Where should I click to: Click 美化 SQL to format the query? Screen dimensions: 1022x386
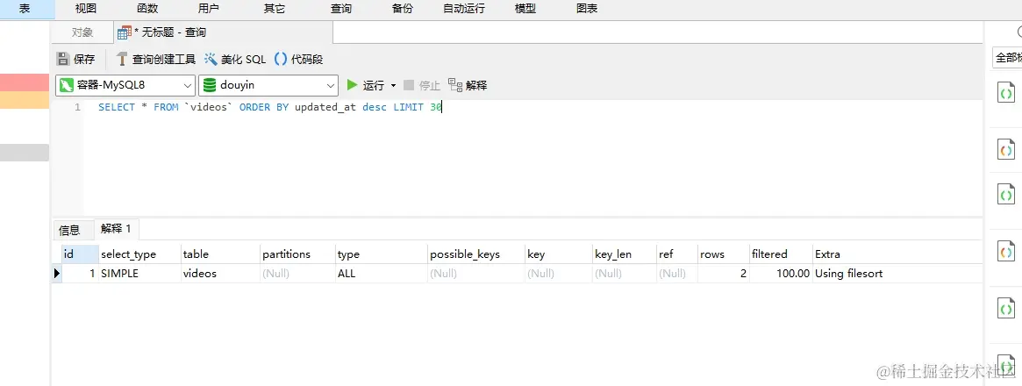(x=235, y=60)
